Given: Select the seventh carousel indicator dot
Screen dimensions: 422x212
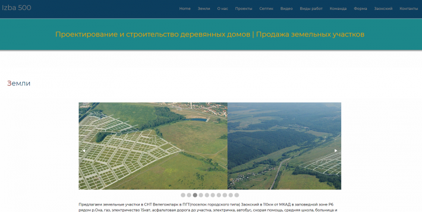Looking at the screenshot, I should [219, 195].
